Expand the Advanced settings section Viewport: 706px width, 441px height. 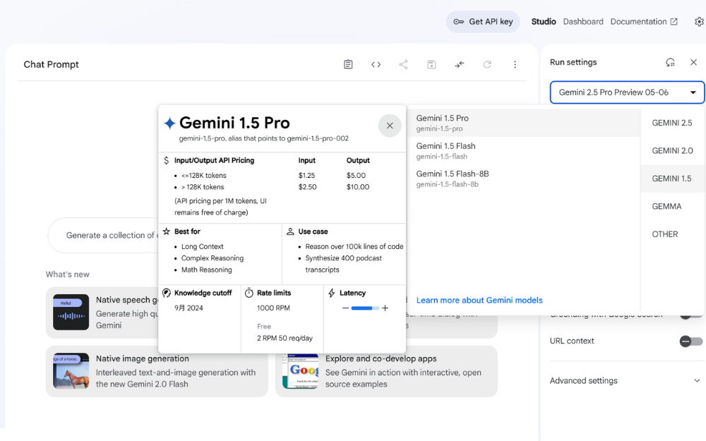[626, 381]
